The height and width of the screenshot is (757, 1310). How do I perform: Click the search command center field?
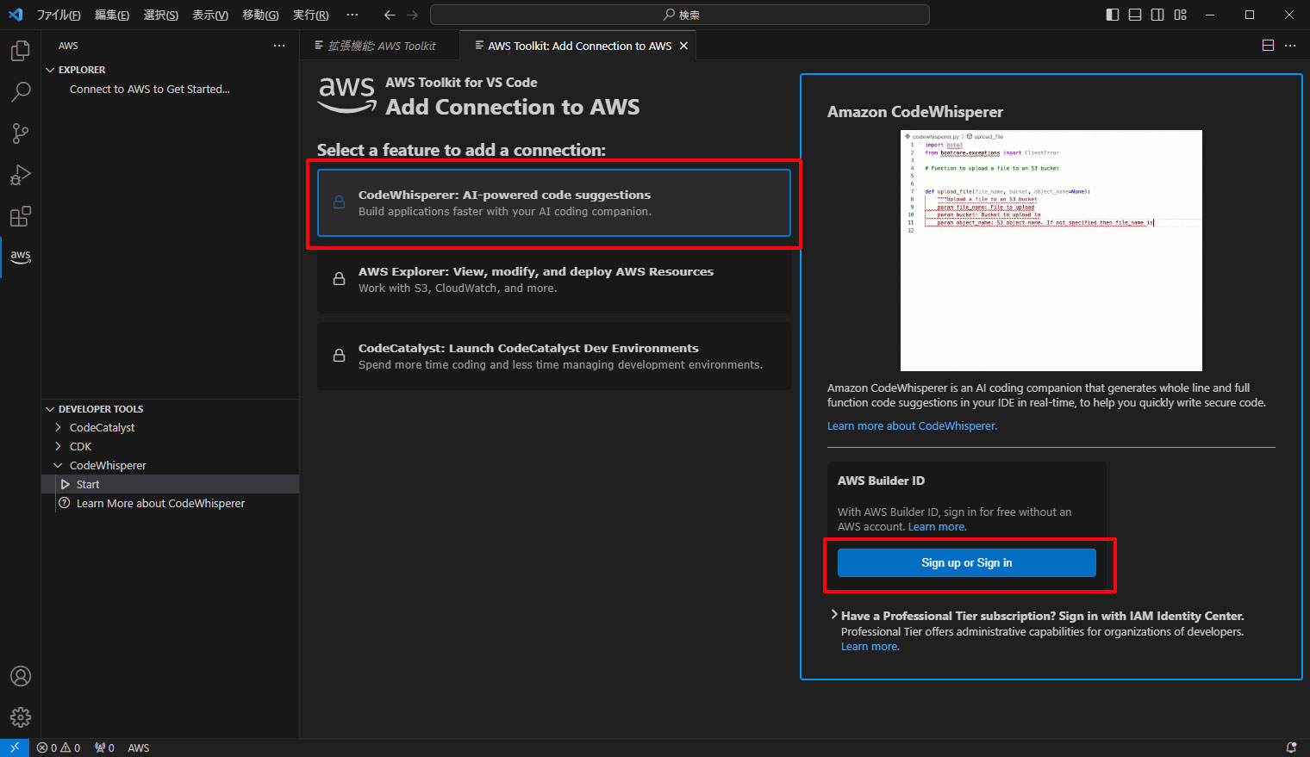click(679, 15)
